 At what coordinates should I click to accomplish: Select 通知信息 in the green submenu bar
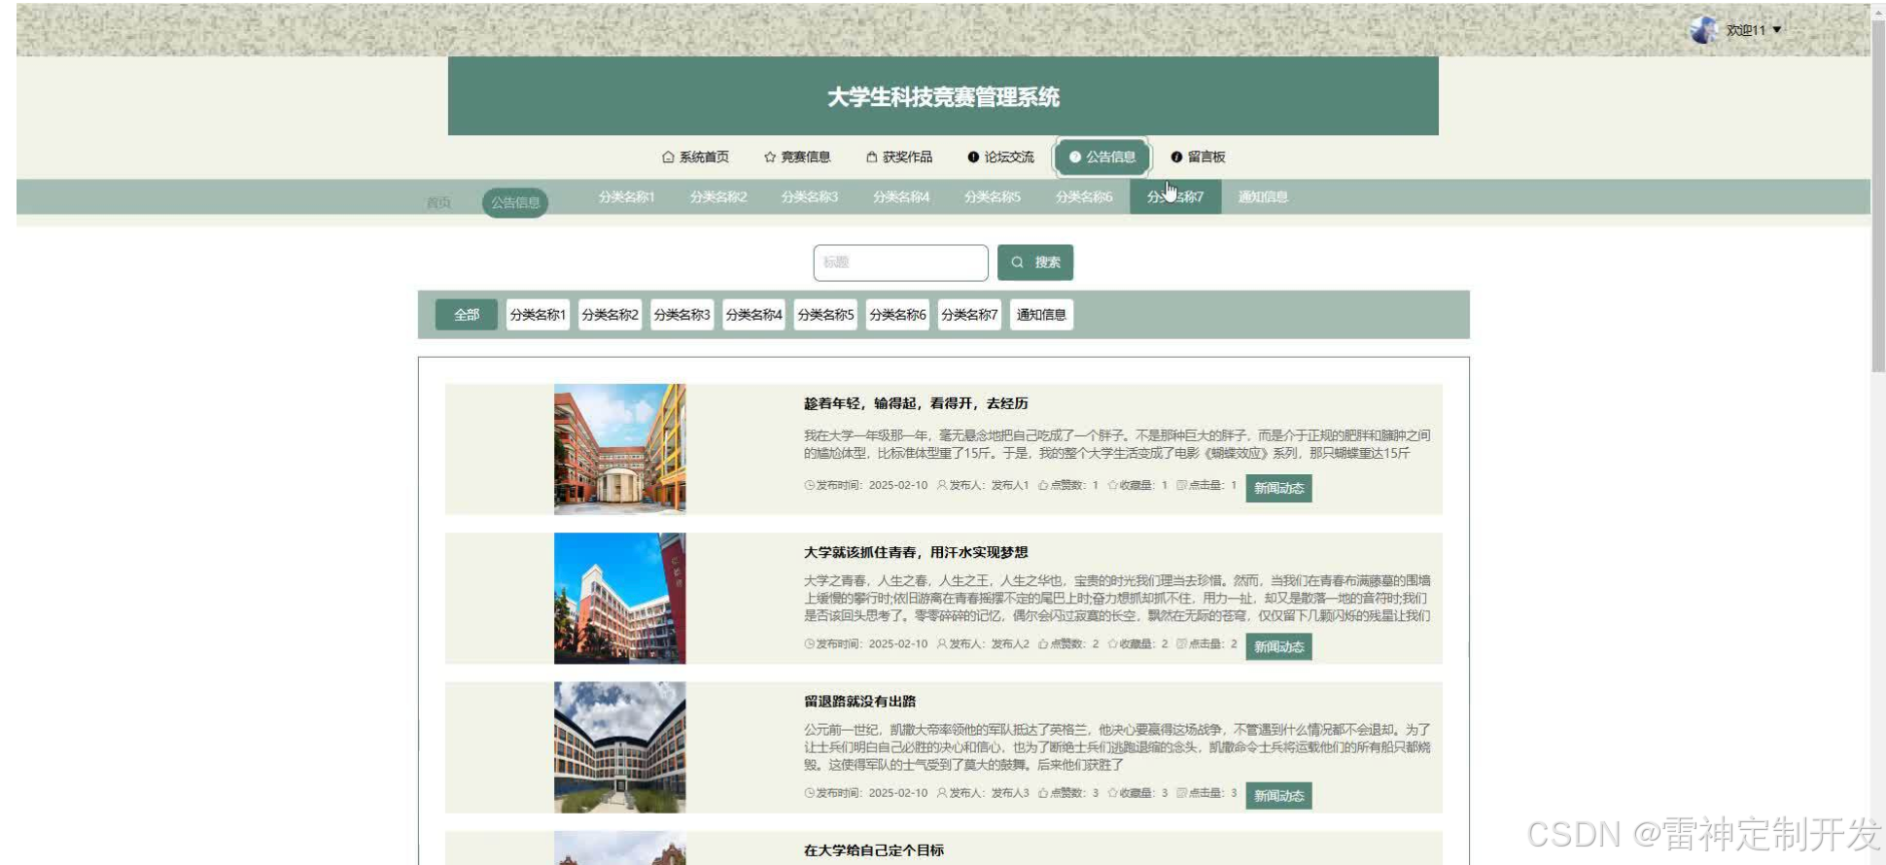1263,196
